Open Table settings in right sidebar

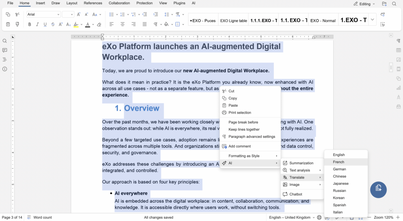pyautogui.click(x=398, y=50)
